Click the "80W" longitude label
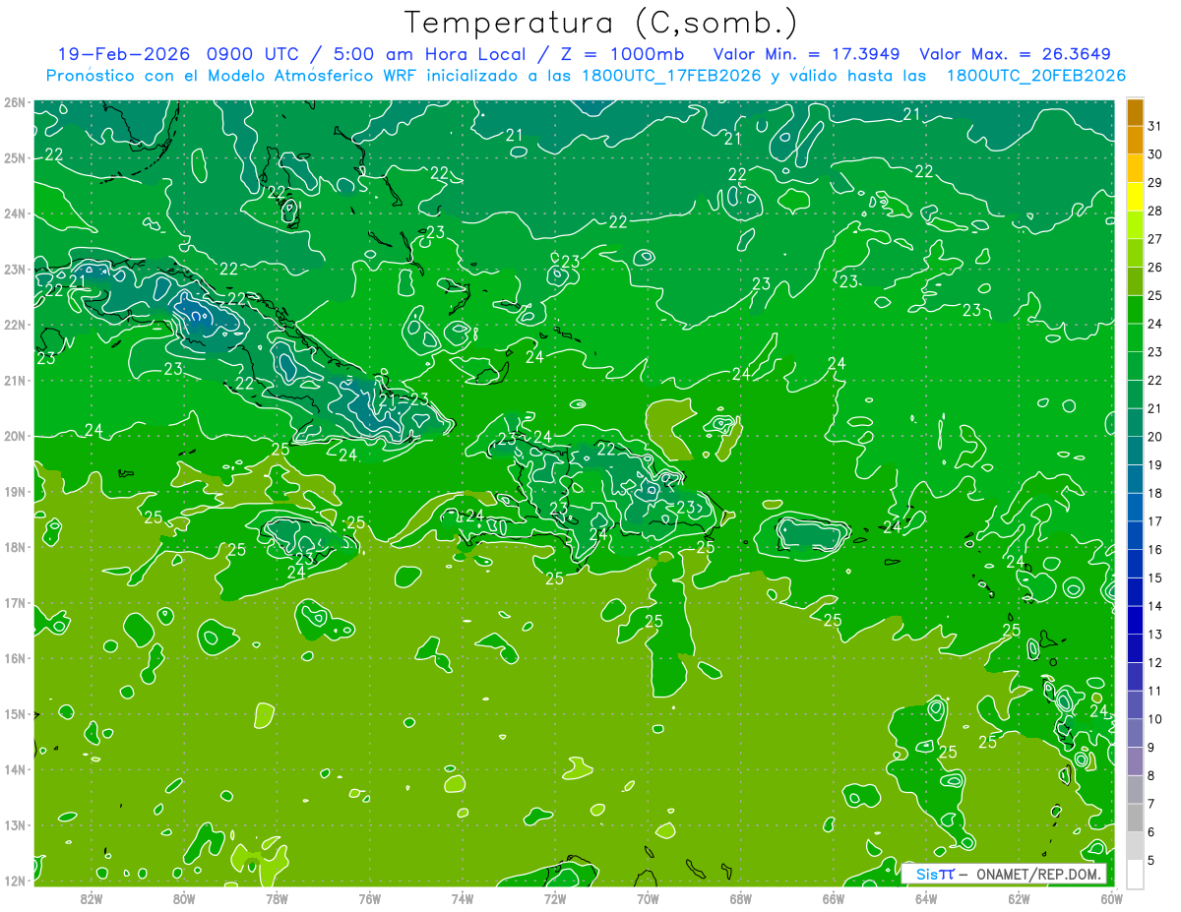The width and height of the screenshot is (1181, 912). click(x=184, y=898)
